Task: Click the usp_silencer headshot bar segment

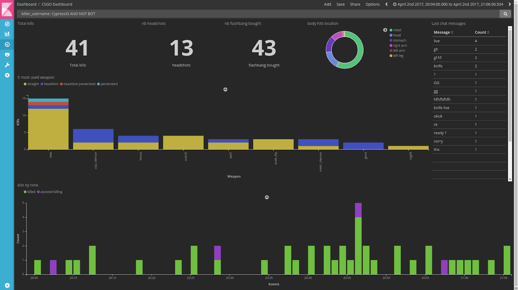Action: 93,136
